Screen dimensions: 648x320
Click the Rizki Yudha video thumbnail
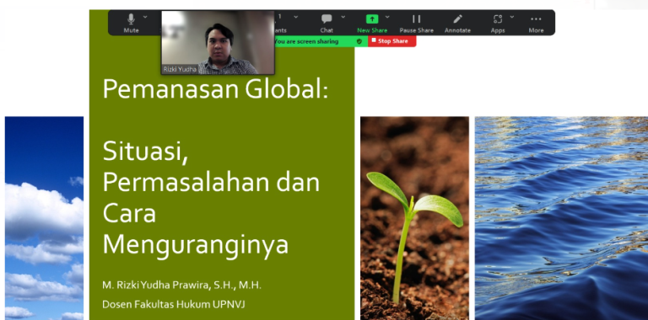click(x=218, y=42)
